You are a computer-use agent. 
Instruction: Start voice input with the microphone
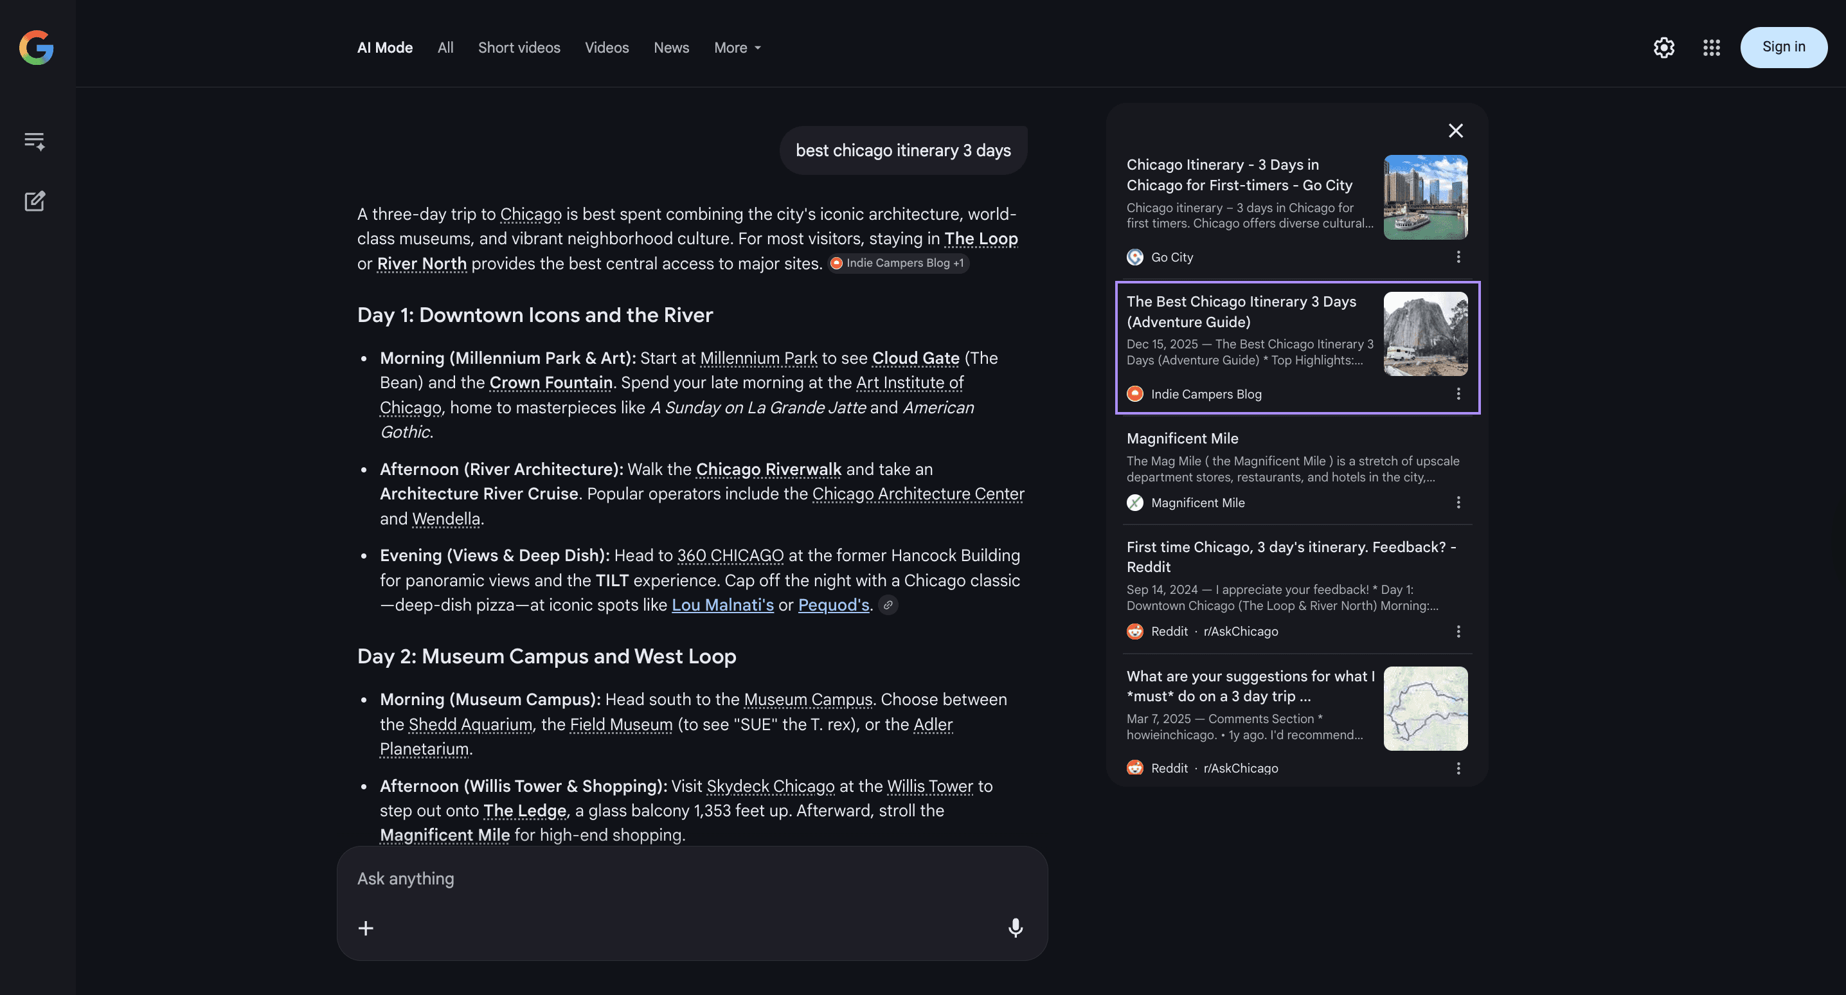pos(1016,928)
